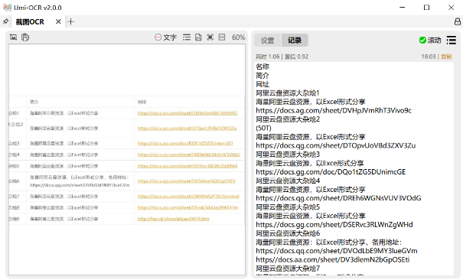
Task: Select the 截图OCR tab
Action: (30, 22)
